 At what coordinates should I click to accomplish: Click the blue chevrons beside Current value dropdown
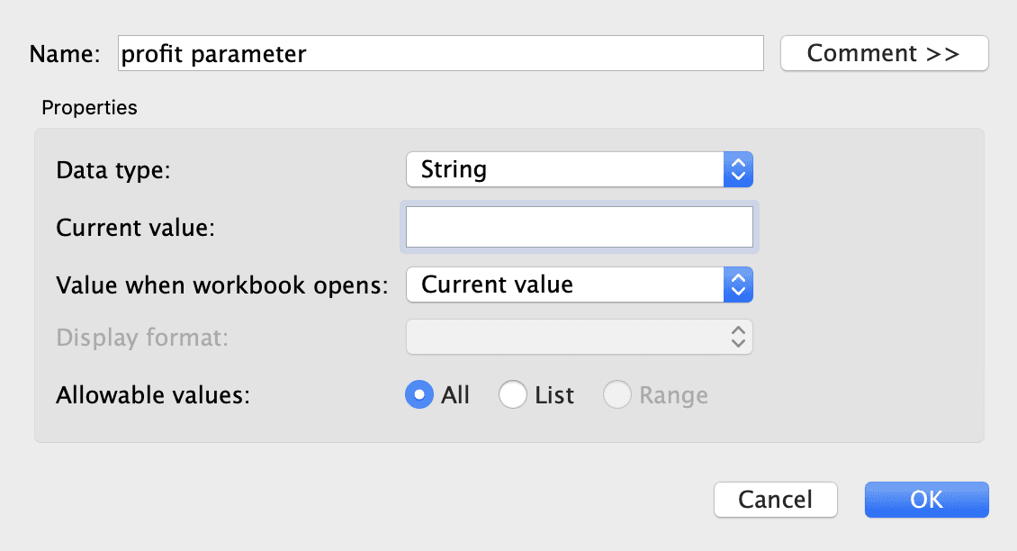[737, 285]
